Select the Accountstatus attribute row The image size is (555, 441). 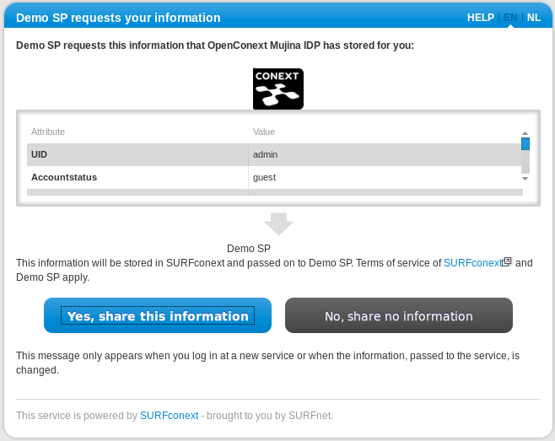[275, 177]
